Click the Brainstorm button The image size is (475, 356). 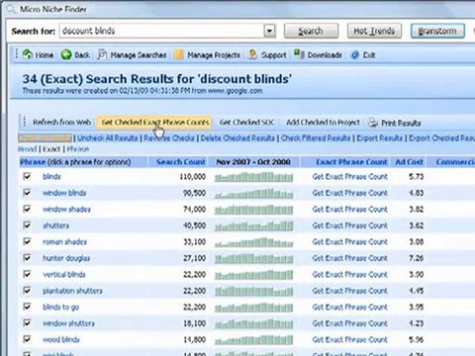[437, 31]
